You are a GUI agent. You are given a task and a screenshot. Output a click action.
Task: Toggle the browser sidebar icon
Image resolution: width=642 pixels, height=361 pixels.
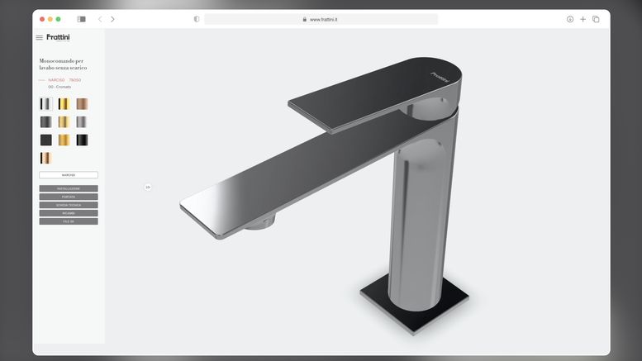82,19
